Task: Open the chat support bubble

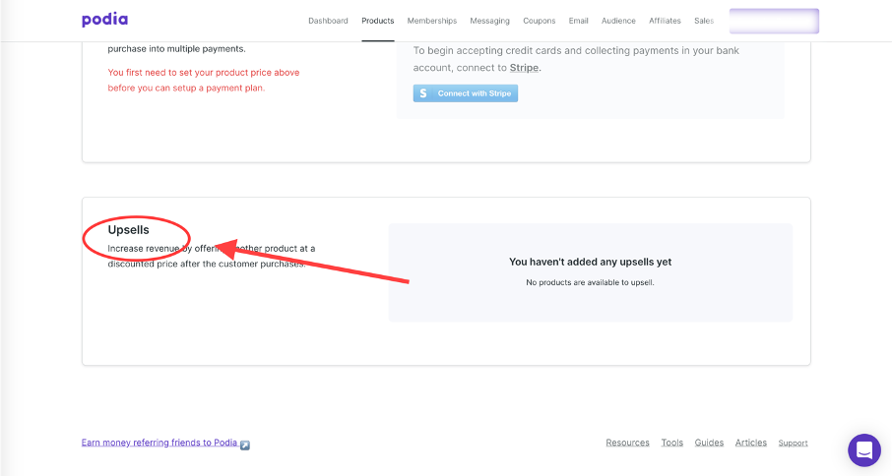Action: click(864, 449)
